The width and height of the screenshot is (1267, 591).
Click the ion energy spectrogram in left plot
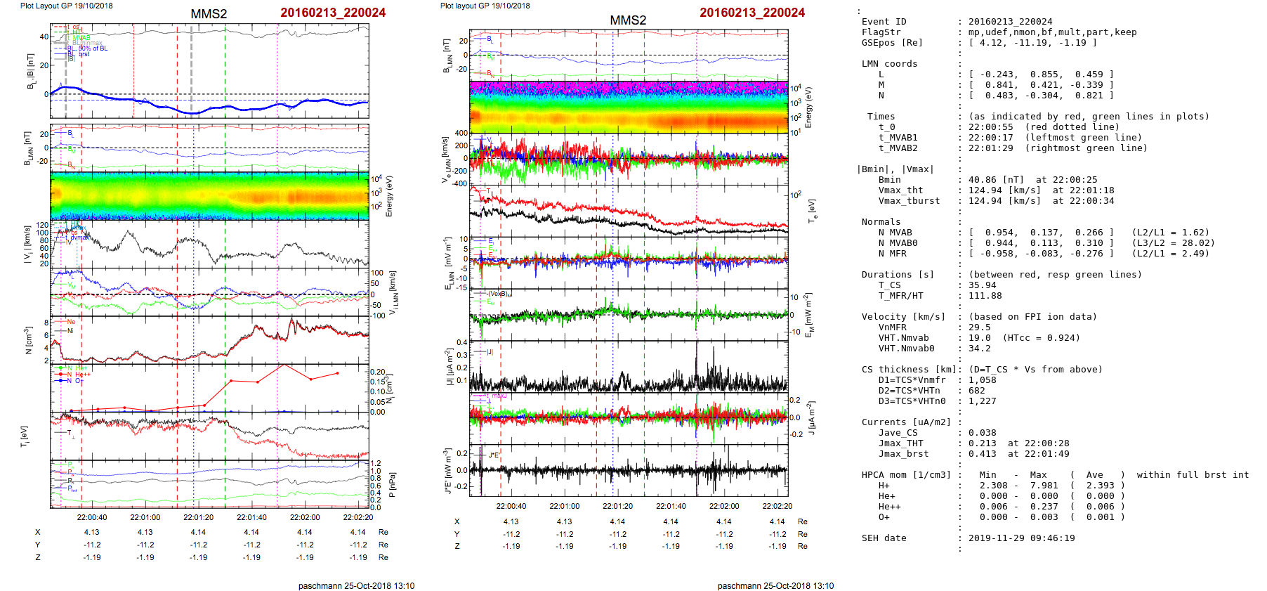coord(209,196)
